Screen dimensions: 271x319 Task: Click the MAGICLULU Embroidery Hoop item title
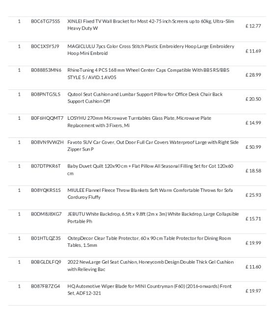[x=151, y=50]
